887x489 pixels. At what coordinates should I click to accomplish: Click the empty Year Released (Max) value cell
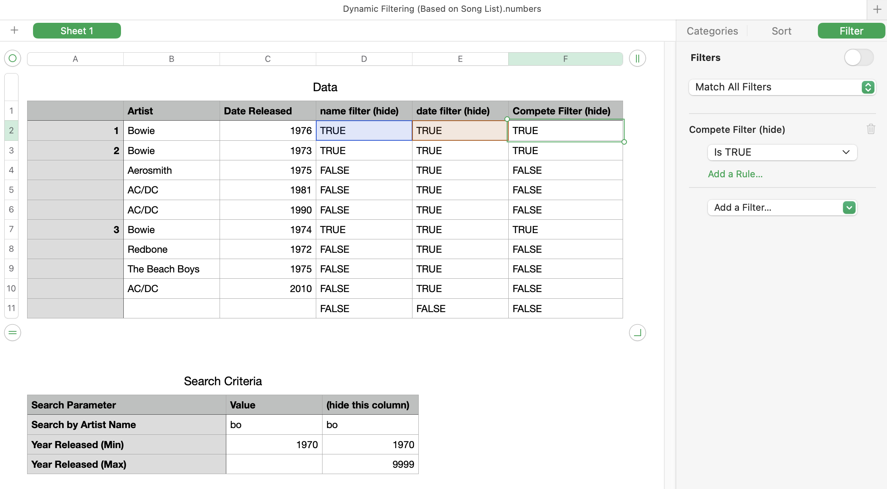[x=274, y=464]
